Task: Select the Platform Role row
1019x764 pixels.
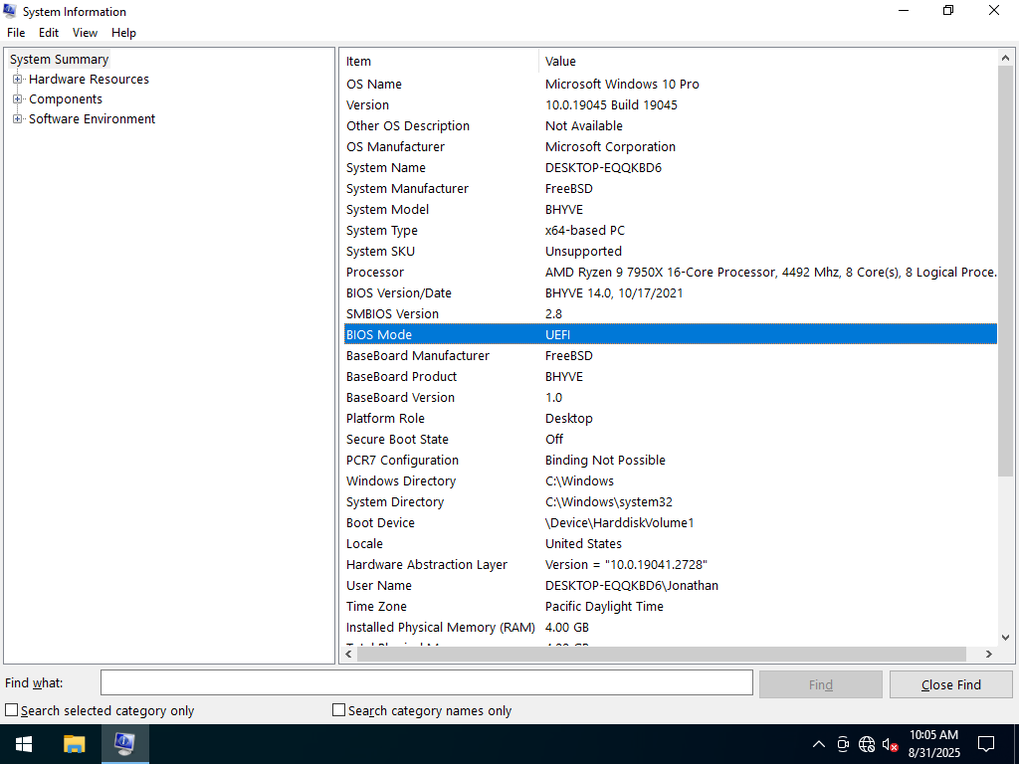Action: pos(670,419)
